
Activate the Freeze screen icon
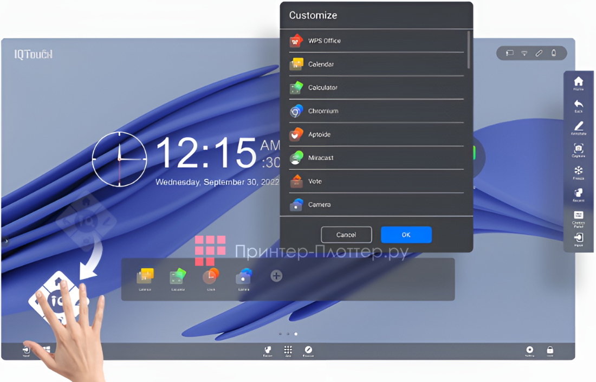578,171
